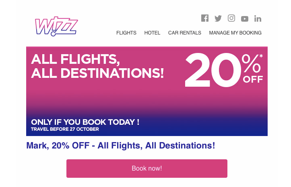Click the 'Mark, 20% OFF' headline link

click(121, 145)
